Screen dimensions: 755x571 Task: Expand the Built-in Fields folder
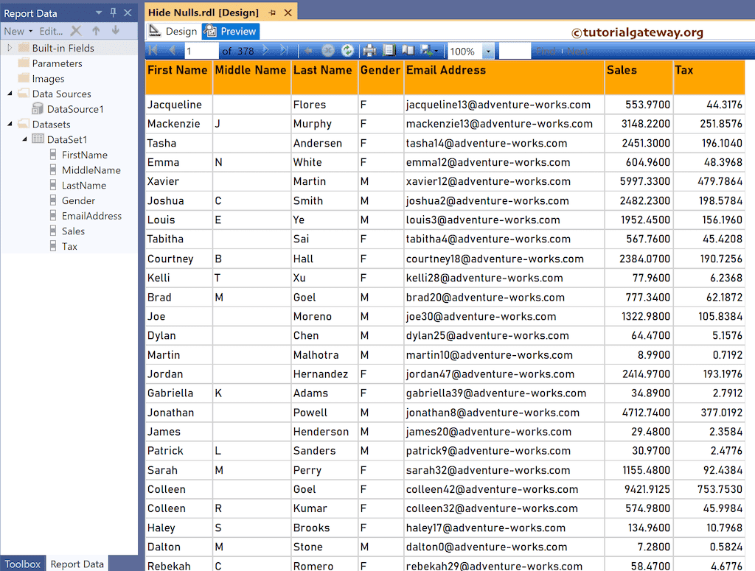[x=10, y=48]
